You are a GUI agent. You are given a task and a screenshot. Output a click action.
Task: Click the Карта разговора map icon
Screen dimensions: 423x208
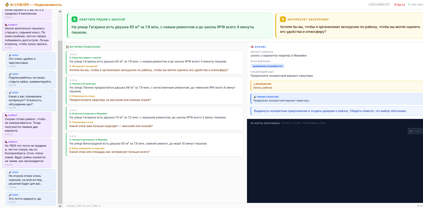[x=252, y=123]
